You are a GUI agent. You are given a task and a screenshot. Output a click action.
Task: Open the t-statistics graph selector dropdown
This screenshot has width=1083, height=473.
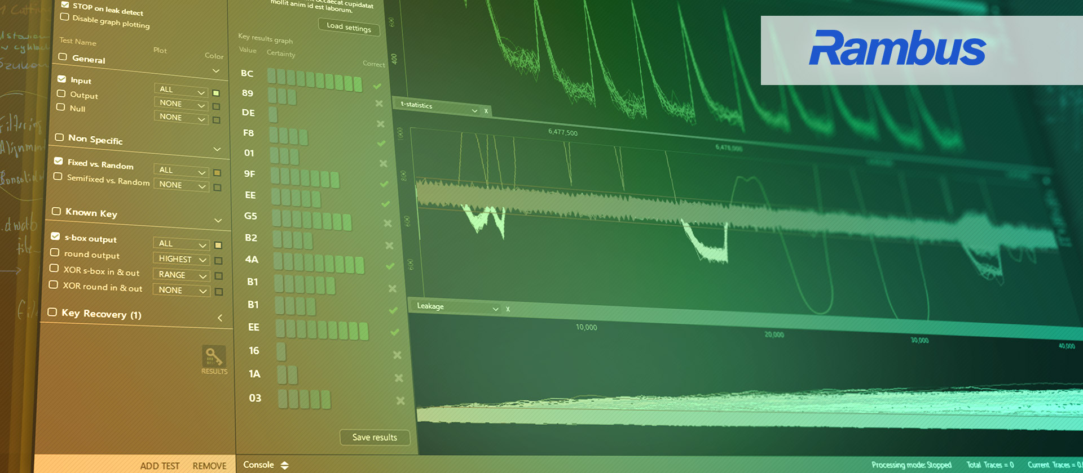[x=439, y=107]
